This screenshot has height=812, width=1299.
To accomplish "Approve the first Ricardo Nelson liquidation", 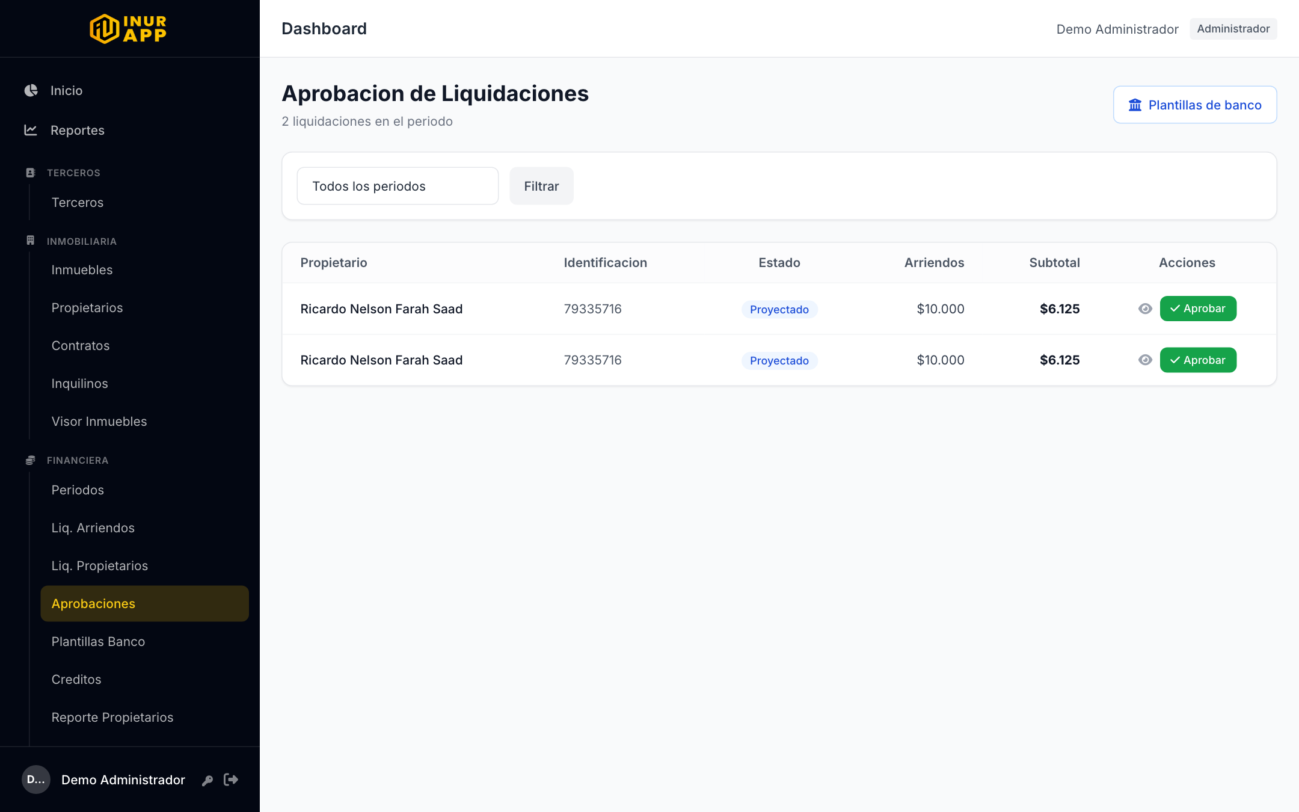I will tap(1198, 309).
